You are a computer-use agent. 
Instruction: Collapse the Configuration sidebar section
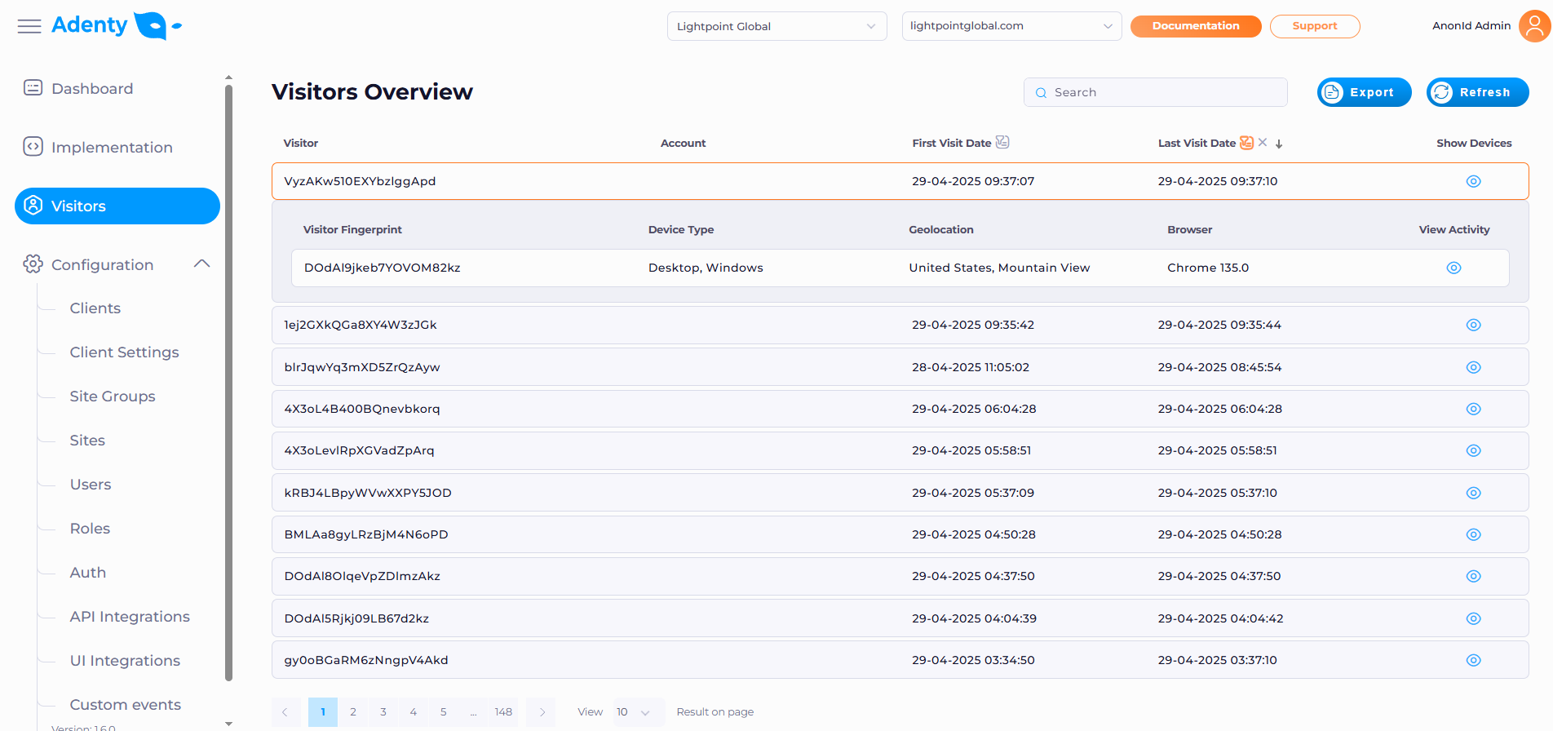click(x=202, y=264)
